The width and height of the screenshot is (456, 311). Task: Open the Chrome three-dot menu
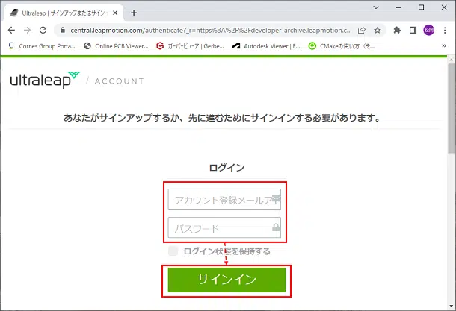click(x=445, y=31)
